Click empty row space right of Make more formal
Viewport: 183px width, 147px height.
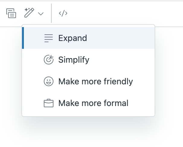[141, 103]
